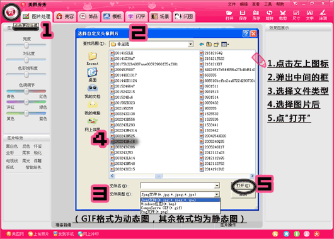Expand the 文件名 combo box arrow
Viewport: 334px width, 239px height.
(217, 186)
